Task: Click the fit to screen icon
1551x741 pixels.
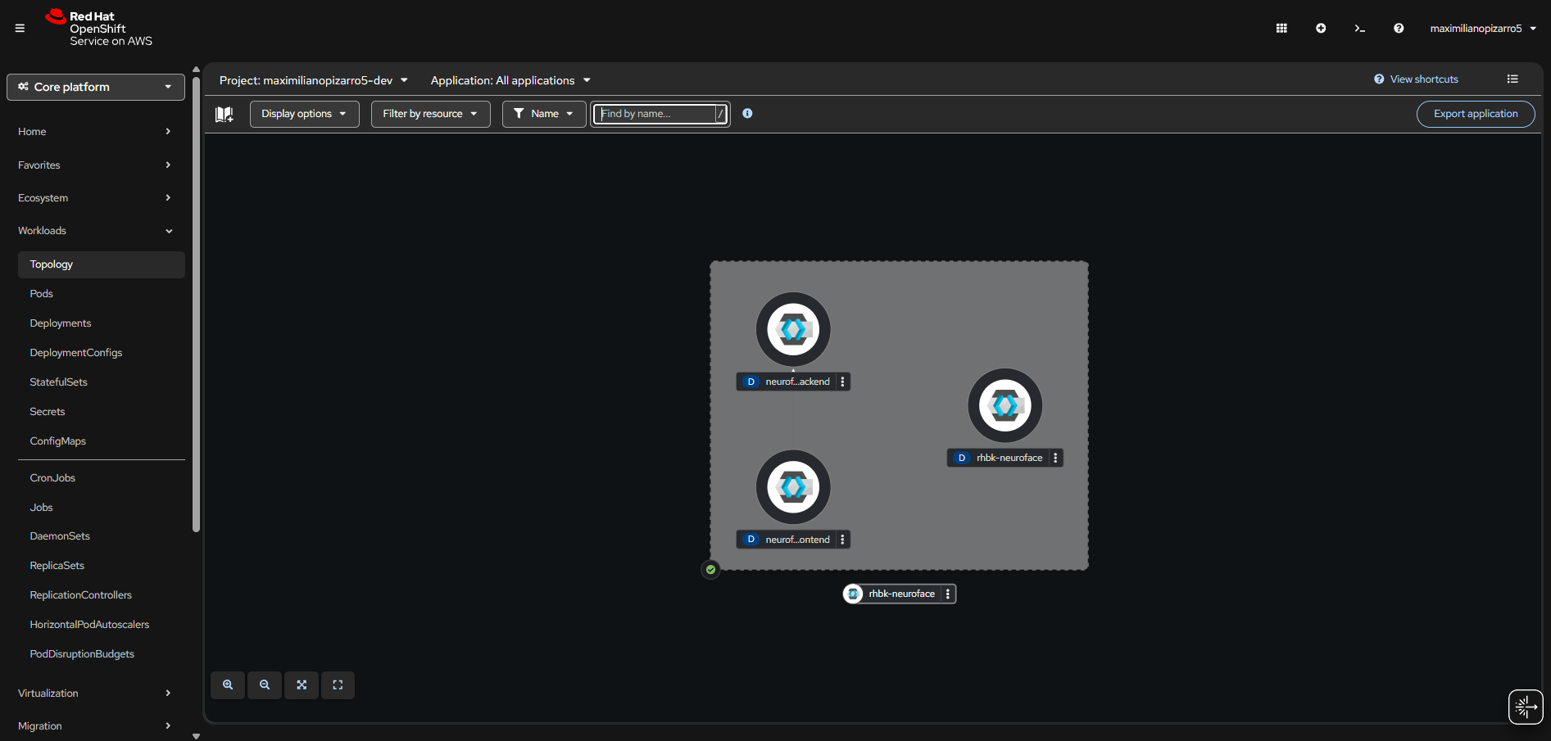Action: click(301, 685)
